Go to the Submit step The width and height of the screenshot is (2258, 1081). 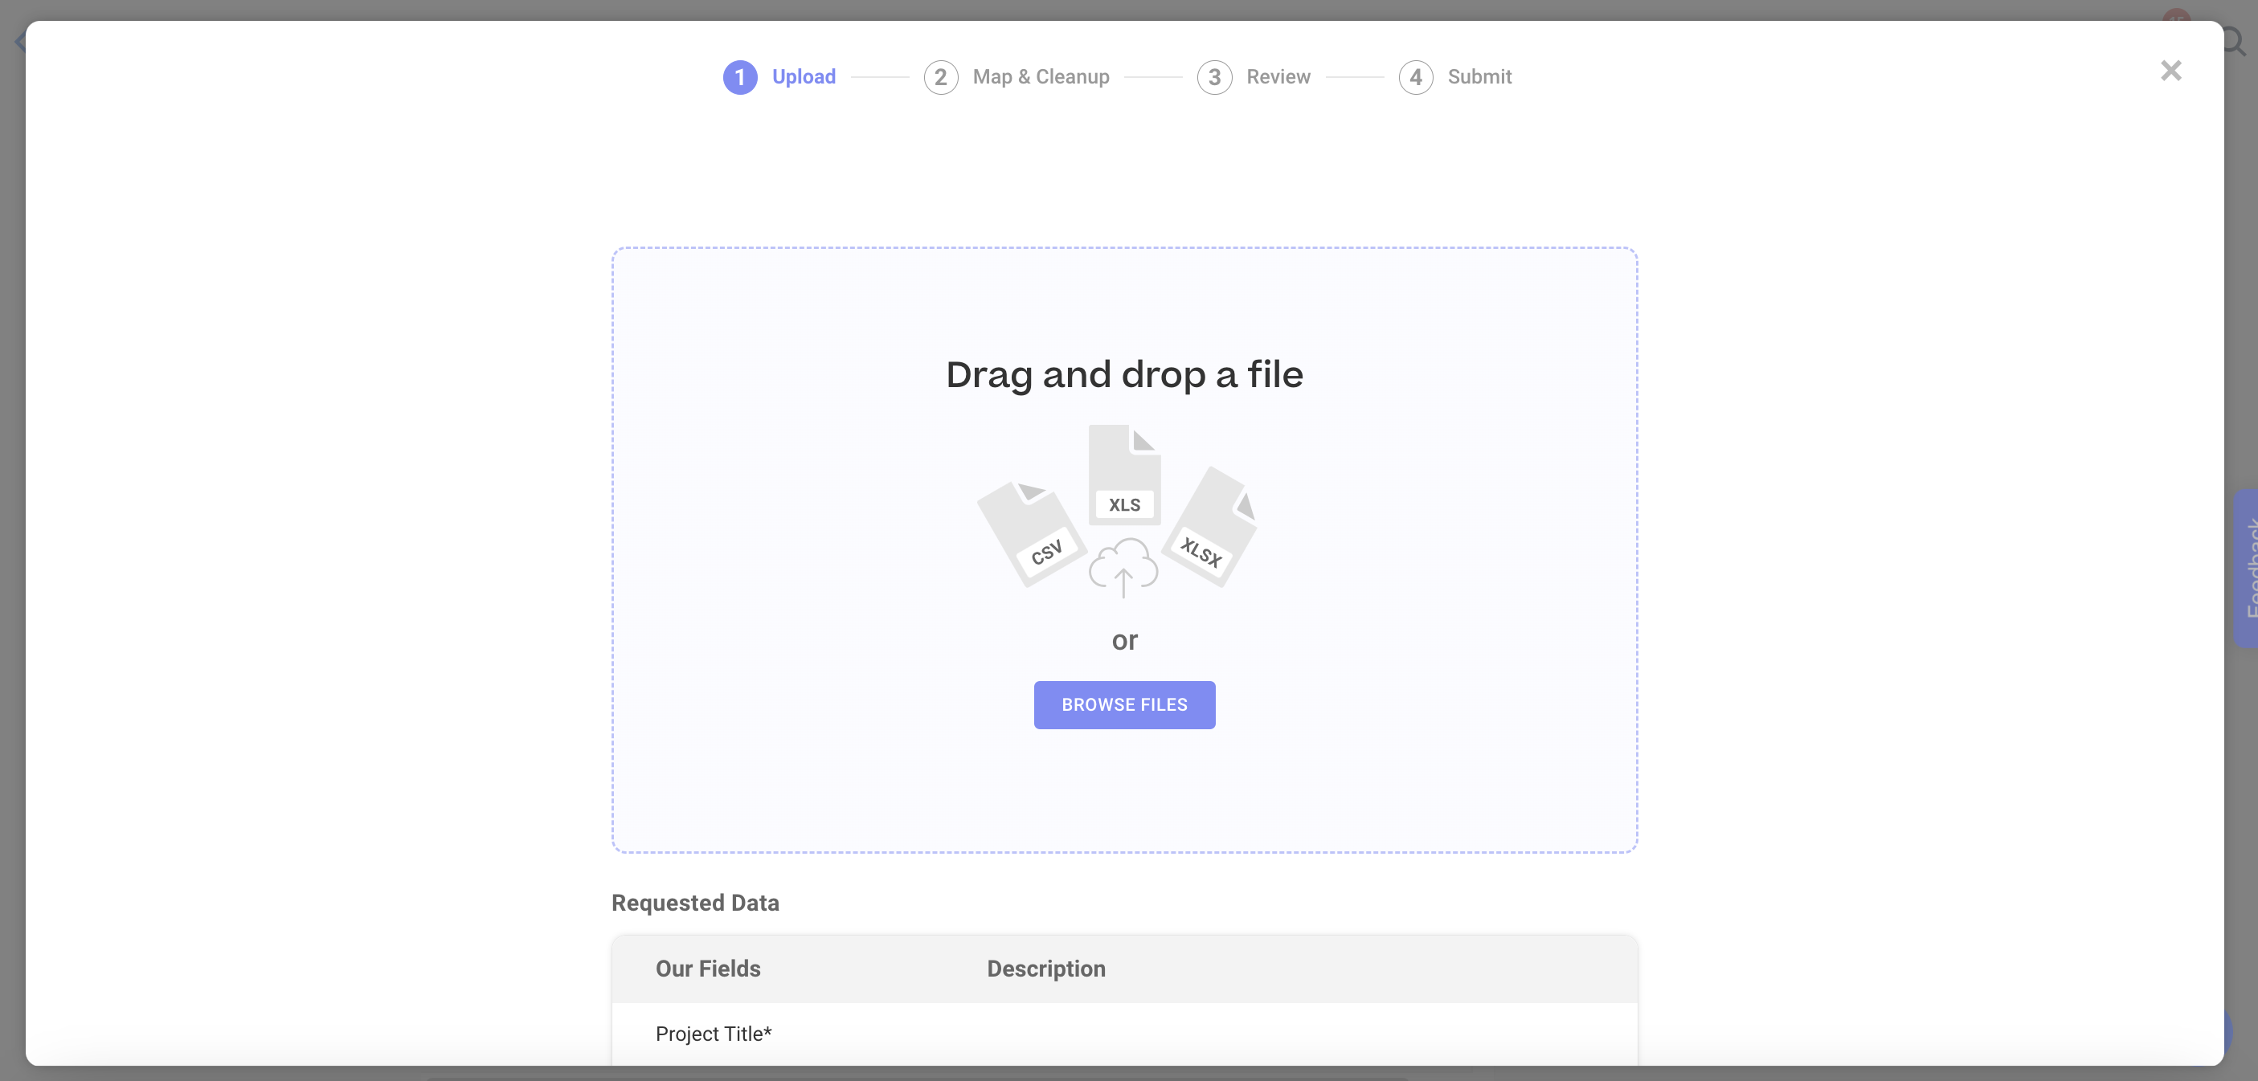pyautogui.click(x=1479, y=77)
